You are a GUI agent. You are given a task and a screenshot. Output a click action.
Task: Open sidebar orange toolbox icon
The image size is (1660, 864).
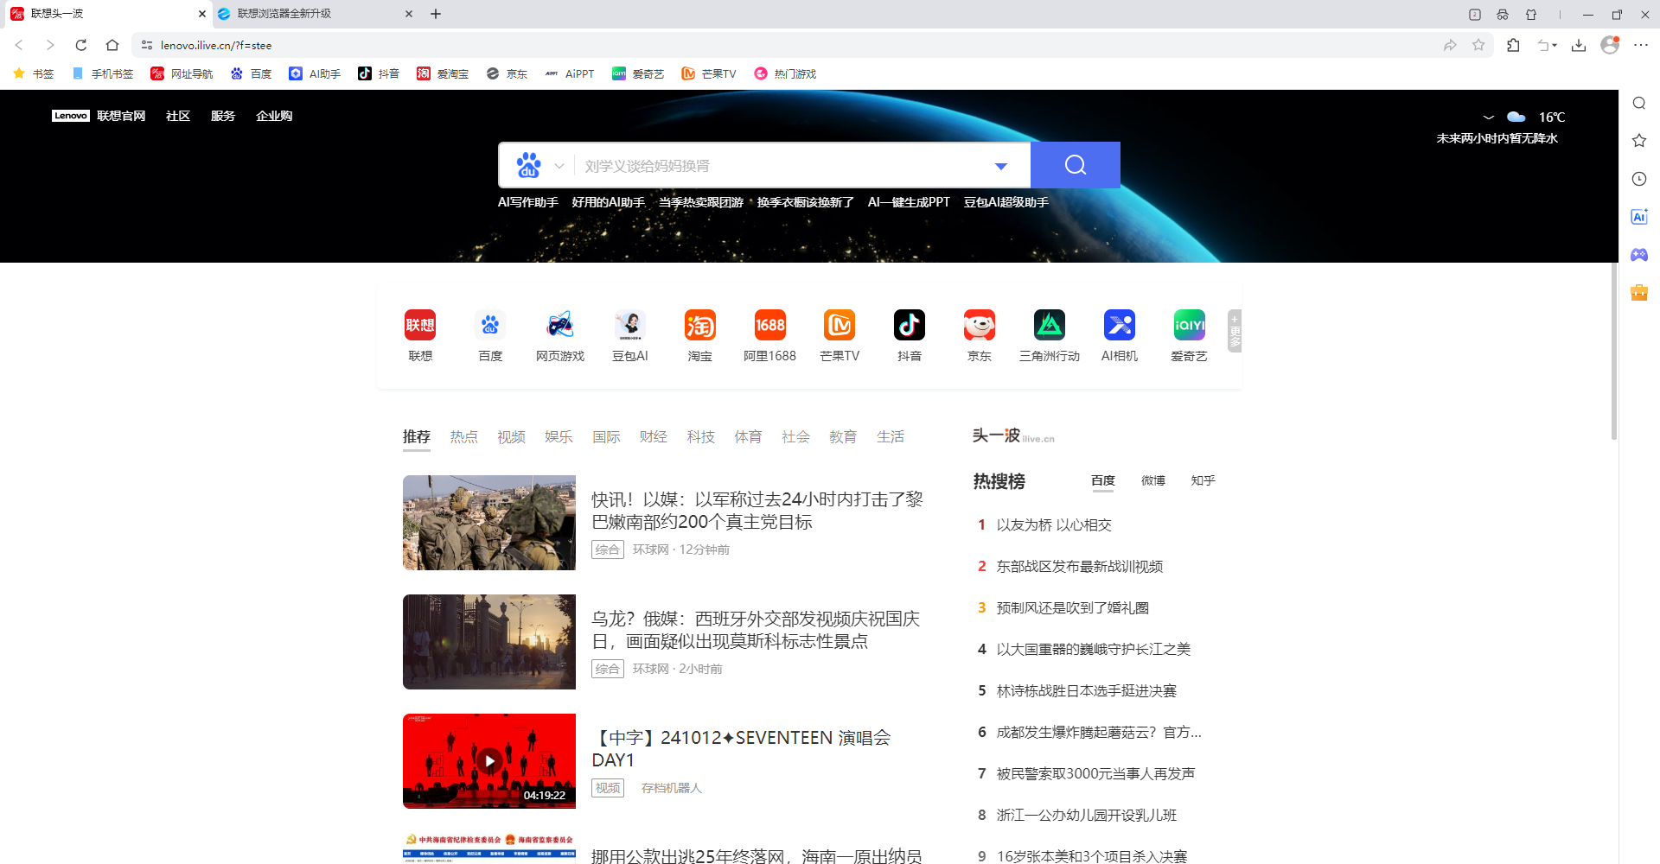pyautogui.click(x=1639, y=292)
